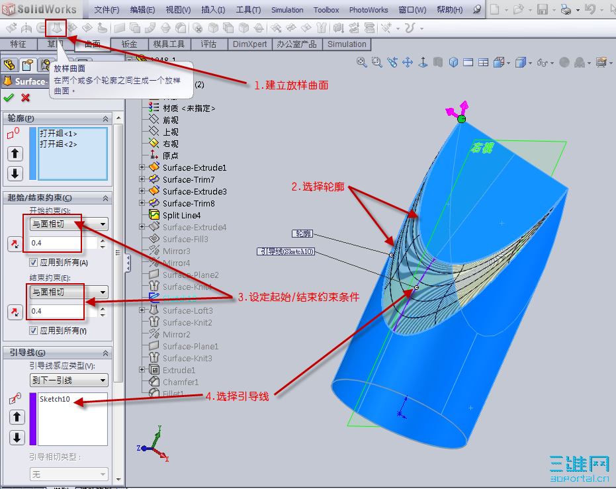Open the PropertyManager tab icon
616x489 pixels.
click(28, 65)
